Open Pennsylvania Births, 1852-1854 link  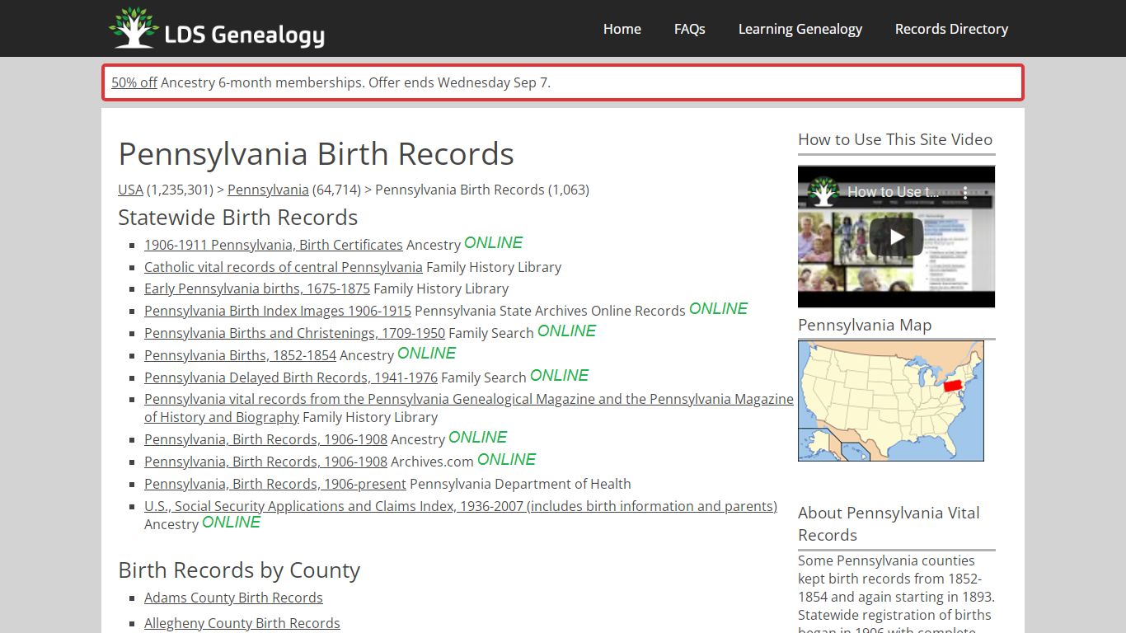coord(240,355)
